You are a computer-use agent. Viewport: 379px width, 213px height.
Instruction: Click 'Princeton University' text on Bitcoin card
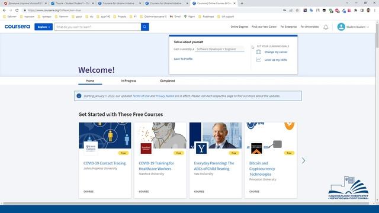[262, 179]
